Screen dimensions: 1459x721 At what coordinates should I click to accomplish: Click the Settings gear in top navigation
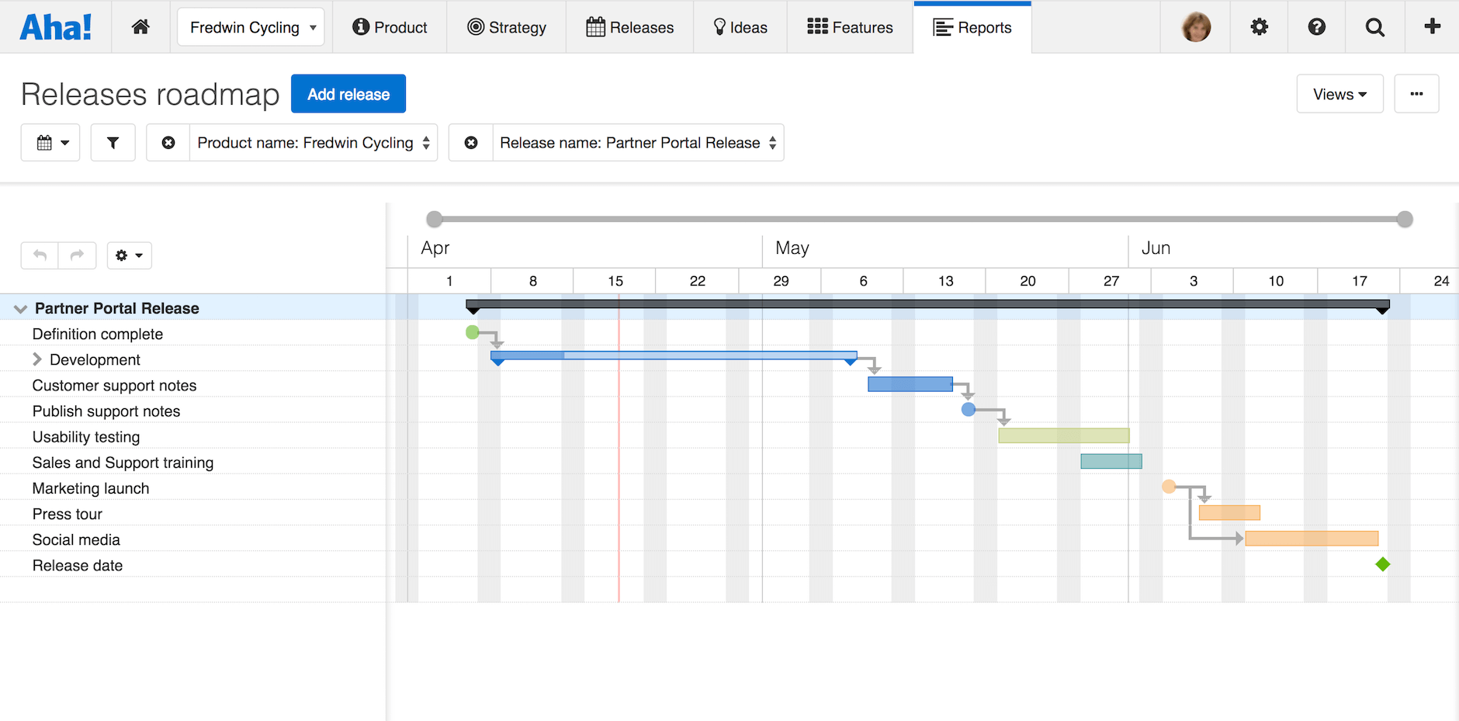(1259, 26)
